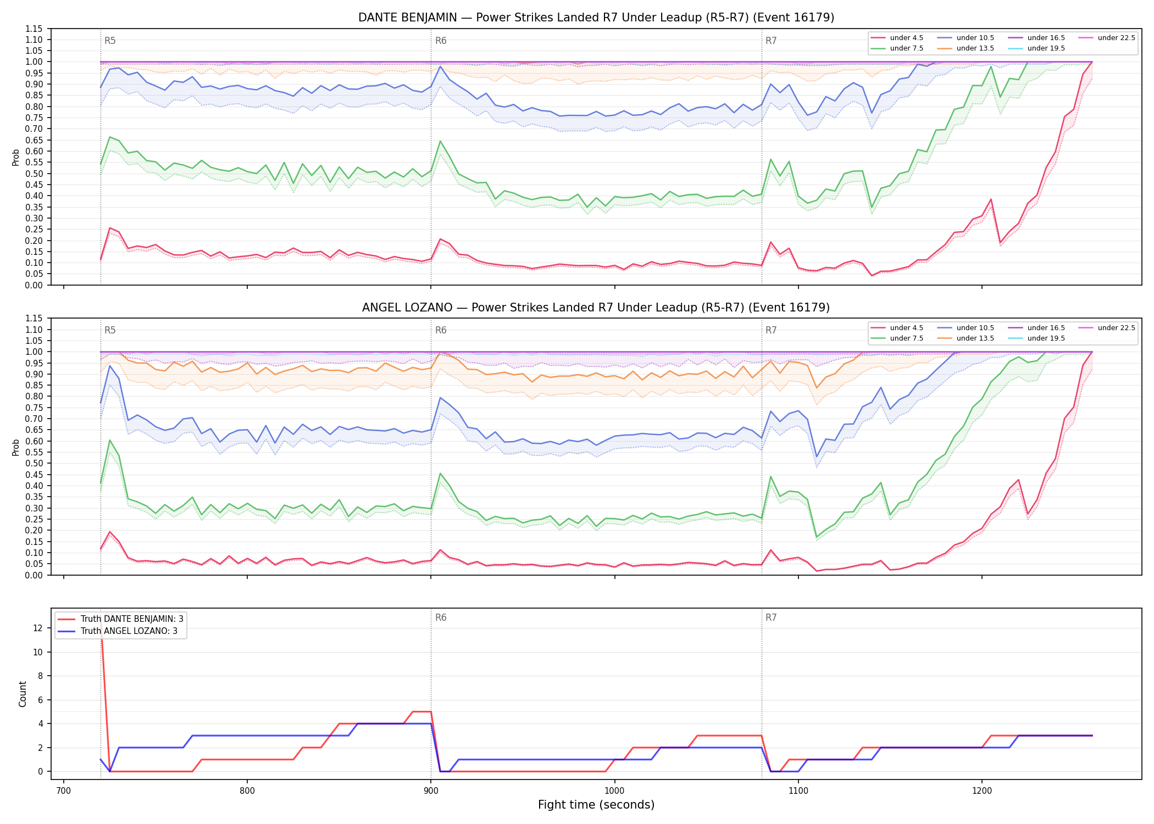Image resolution: width=1154 pixels, height=824 pixels.
Task: Click the 'Count' y-axis label
Action: point(23,694)
